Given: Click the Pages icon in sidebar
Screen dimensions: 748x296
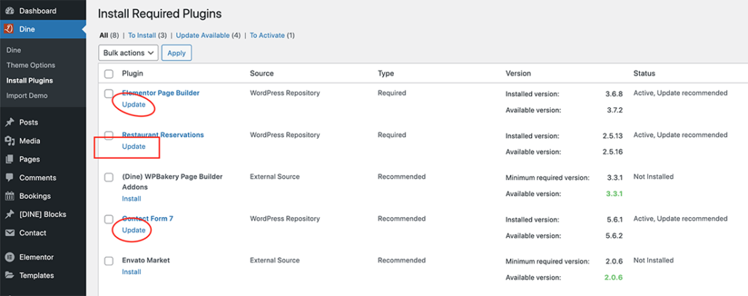Looking at the screenshot, I should click(x=9, y=160).
